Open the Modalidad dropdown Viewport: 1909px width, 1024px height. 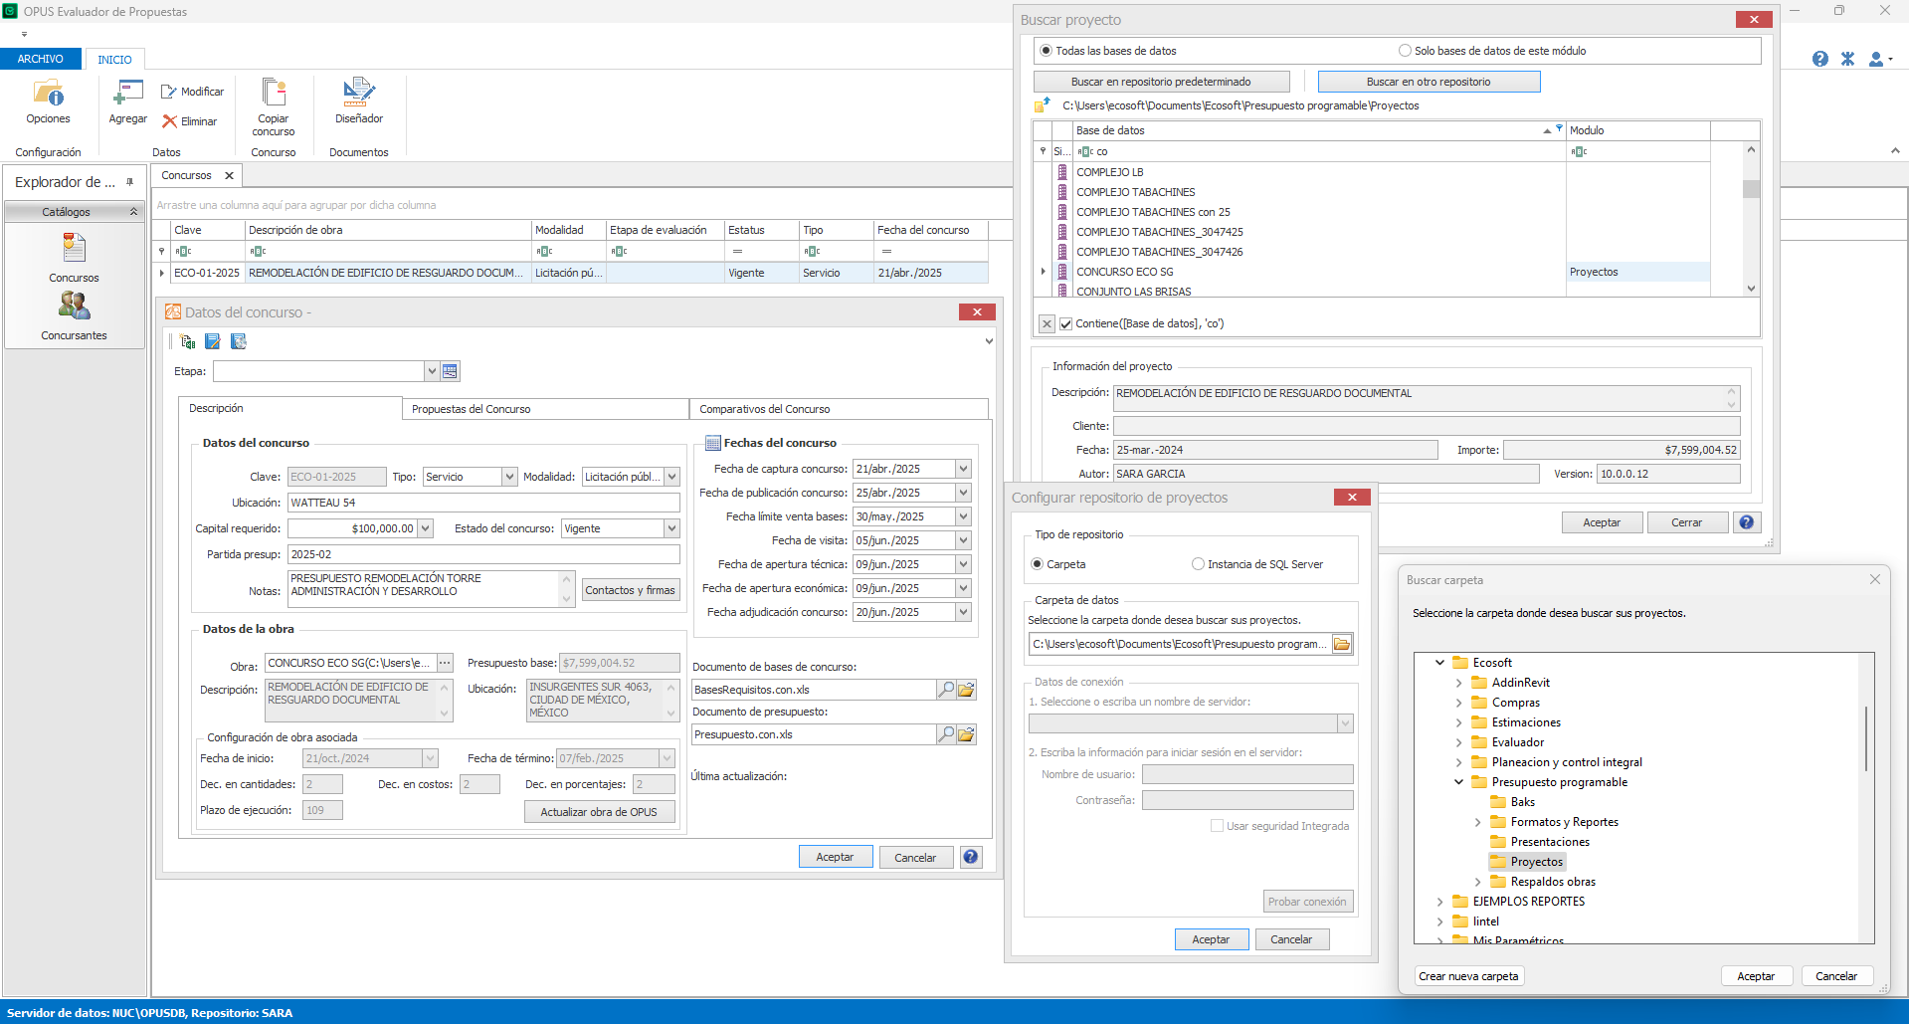(672, 477)
